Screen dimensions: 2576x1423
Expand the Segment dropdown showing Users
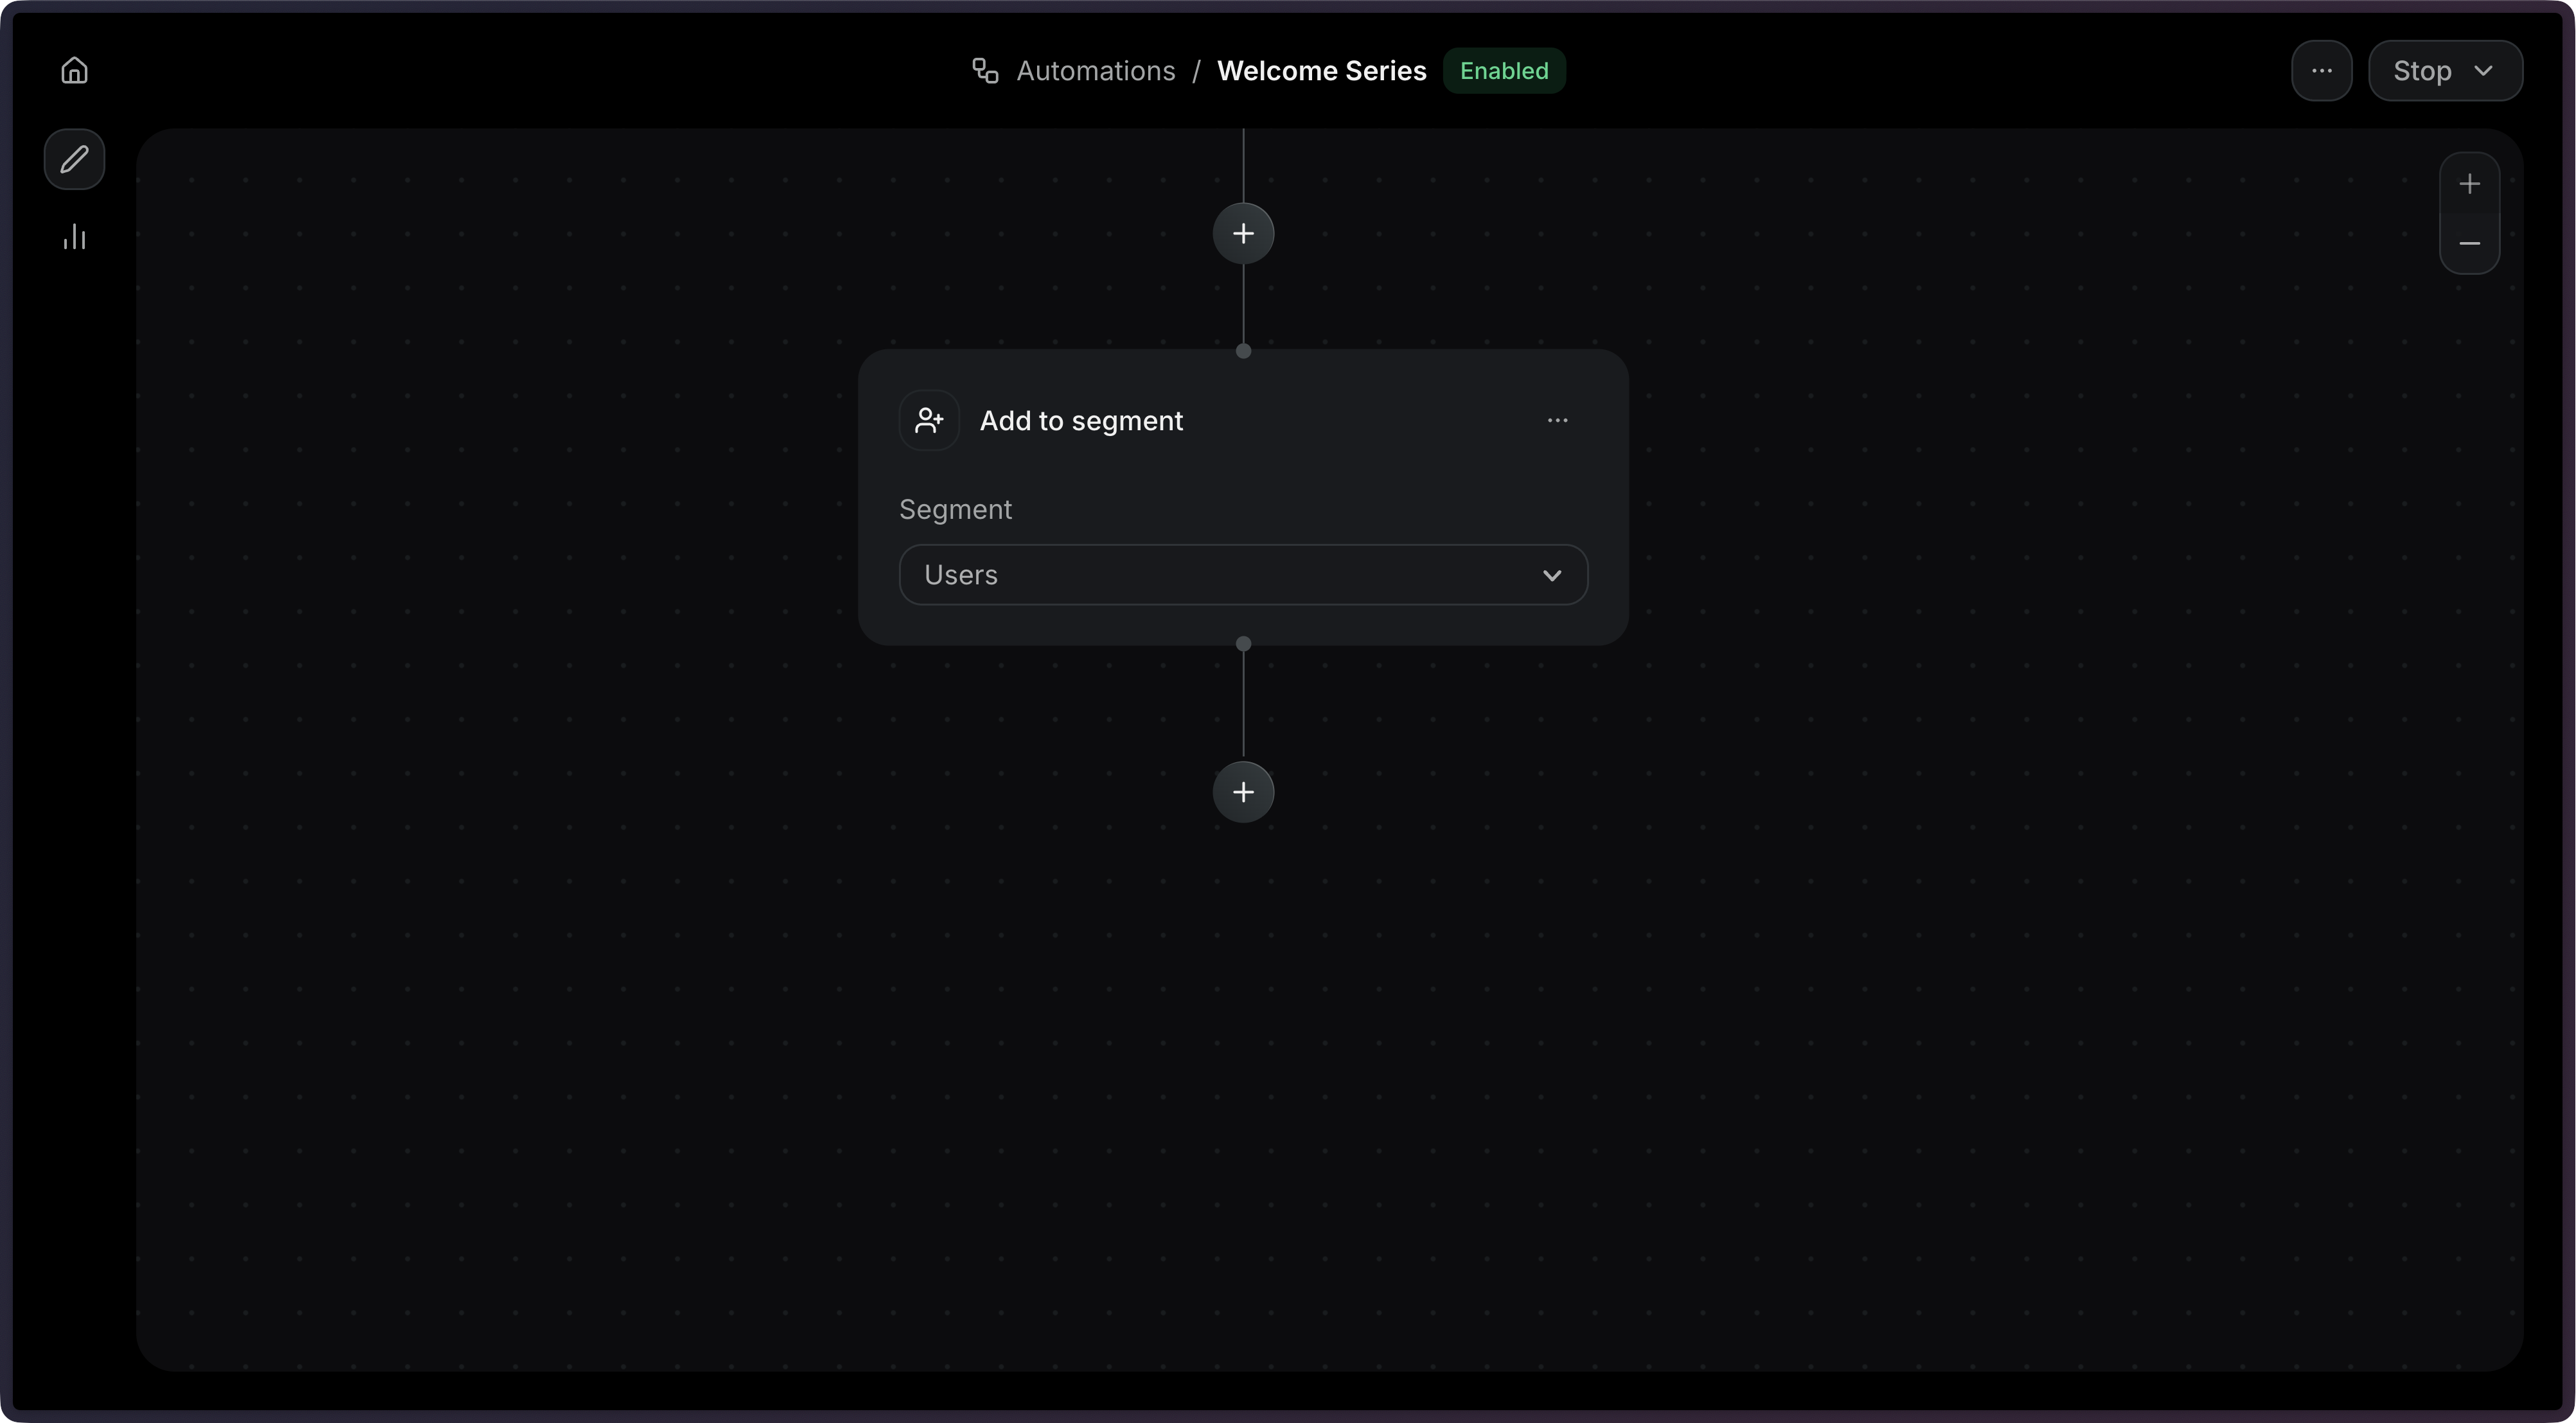(x=1552, y=575)
